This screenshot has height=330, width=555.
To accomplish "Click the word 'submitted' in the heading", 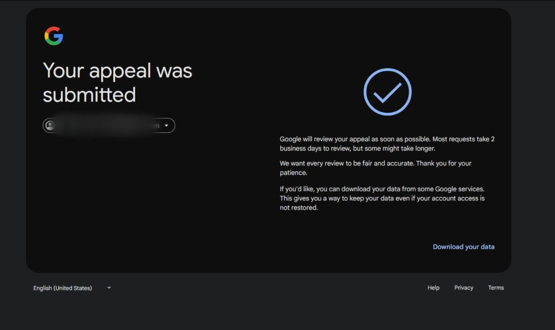I will [x=89, y=95].
